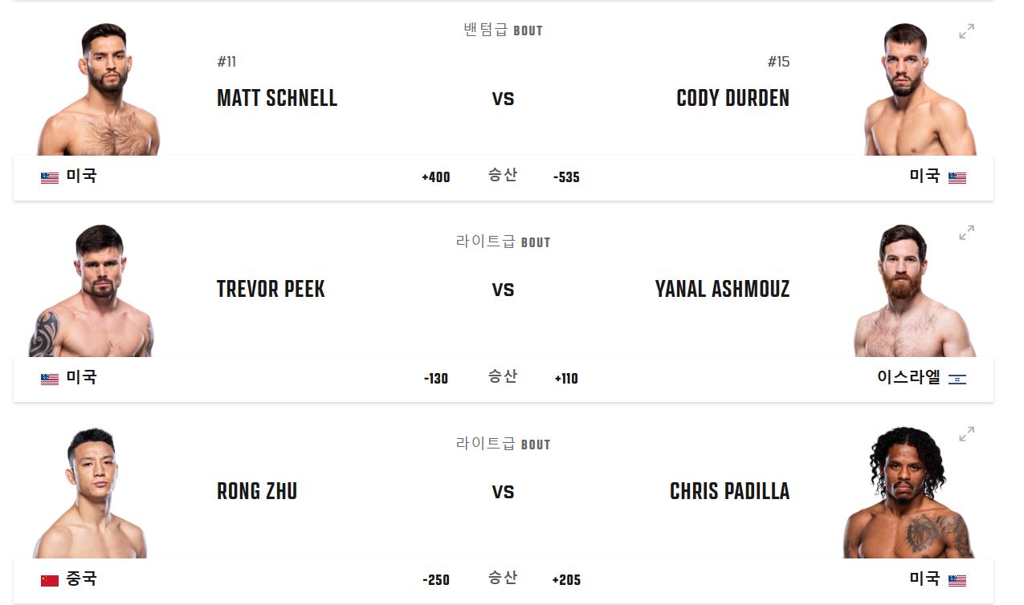Viewport: 1024px width, 605px height.
Task: Click the expand arrows icon on Peek vs Ashmouz card
Action: click(x=966, y=234)
